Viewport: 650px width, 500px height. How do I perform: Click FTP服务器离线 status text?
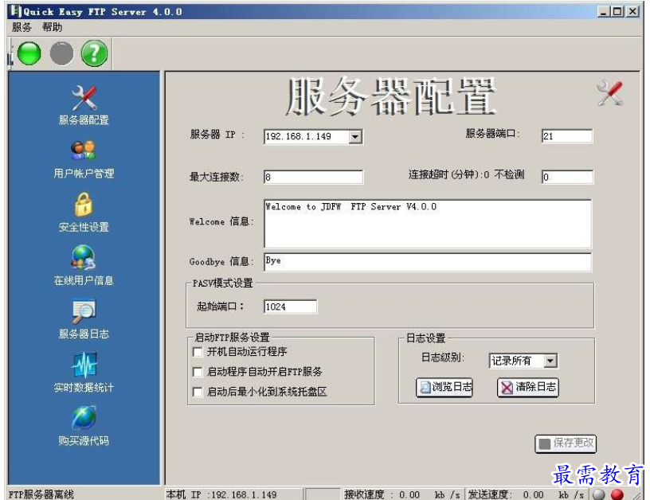(41, 494)
